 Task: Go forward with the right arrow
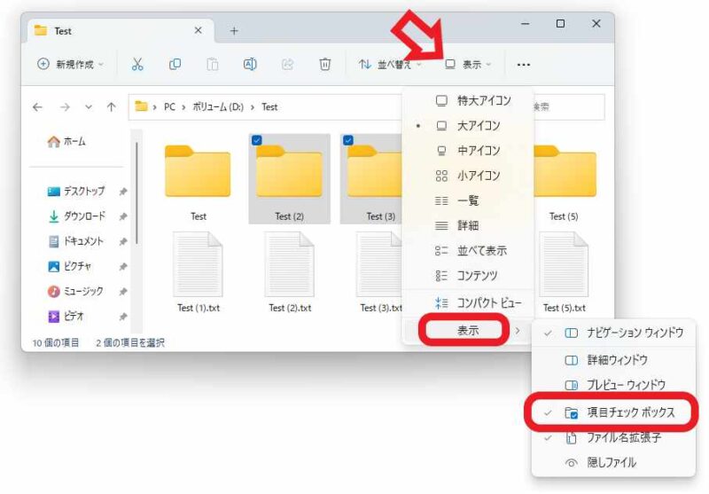(65, 107)
